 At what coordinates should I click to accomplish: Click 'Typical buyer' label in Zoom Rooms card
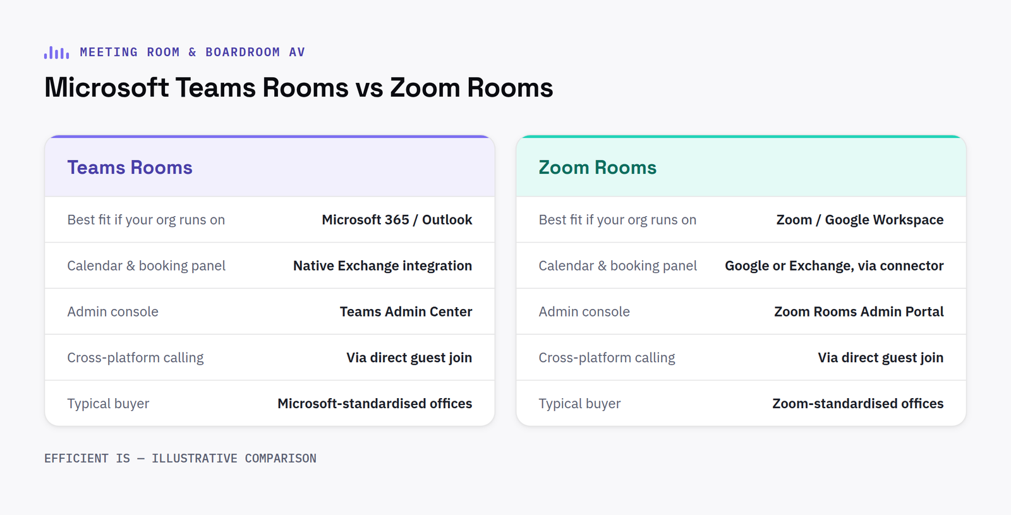tap(579, 404)
